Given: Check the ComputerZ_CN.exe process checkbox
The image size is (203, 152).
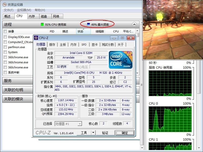Looking at the screenshot, I should 5,42.
